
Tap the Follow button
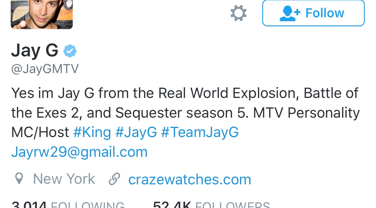click(313, 13)
